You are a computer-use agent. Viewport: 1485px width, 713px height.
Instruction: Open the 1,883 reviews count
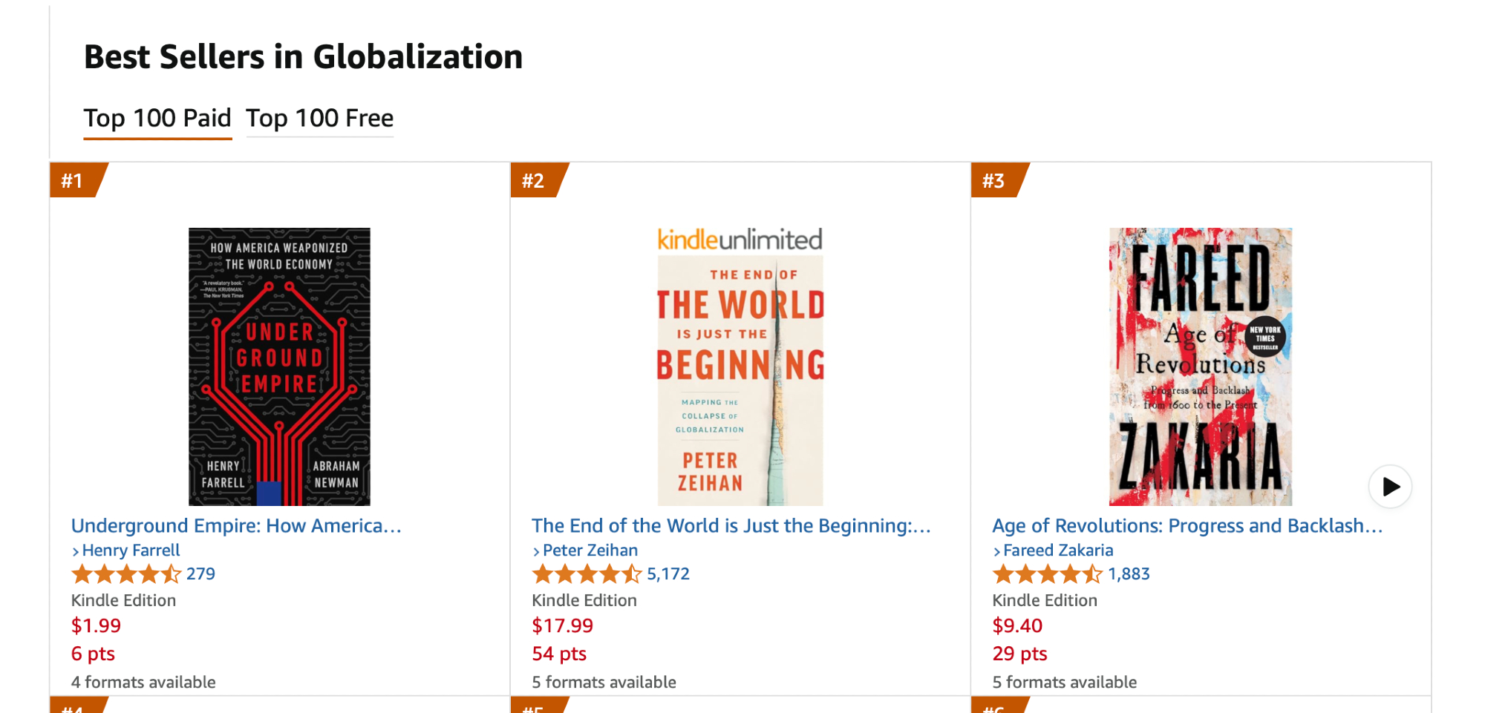[1129, 574]
